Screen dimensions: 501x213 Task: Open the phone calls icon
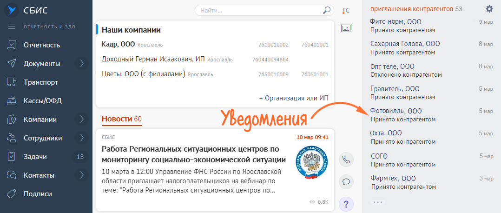point(346,160)
